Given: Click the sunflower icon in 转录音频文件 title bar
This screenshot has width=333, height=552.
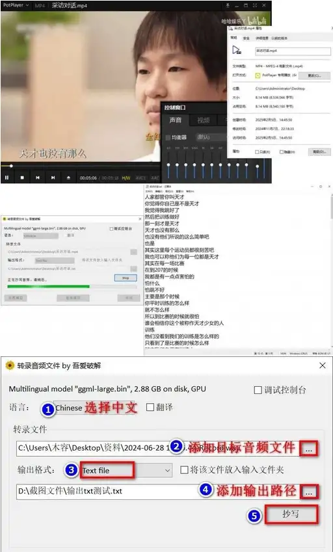Looking at the screenshot, I should pyautogui.click(x=10, y=366).
